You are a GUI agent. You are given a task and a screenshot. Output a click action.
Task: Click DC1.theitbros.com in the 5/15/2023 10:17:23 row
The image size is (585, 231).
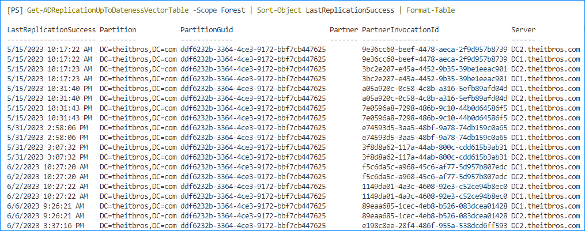point(546,78)
